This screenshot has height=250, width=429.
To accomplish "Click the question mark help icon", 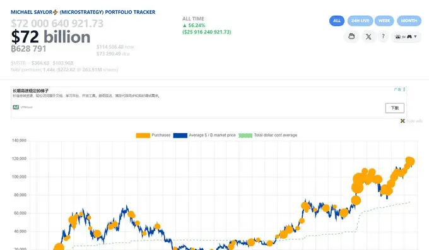I will click(384, 36).
